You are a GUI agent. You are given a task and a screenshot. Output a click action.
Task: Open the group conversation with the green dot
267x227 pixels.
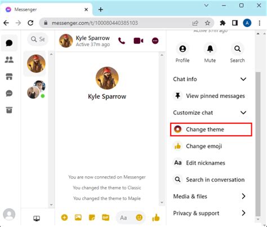pyautogui.click(x=36, y=90)
